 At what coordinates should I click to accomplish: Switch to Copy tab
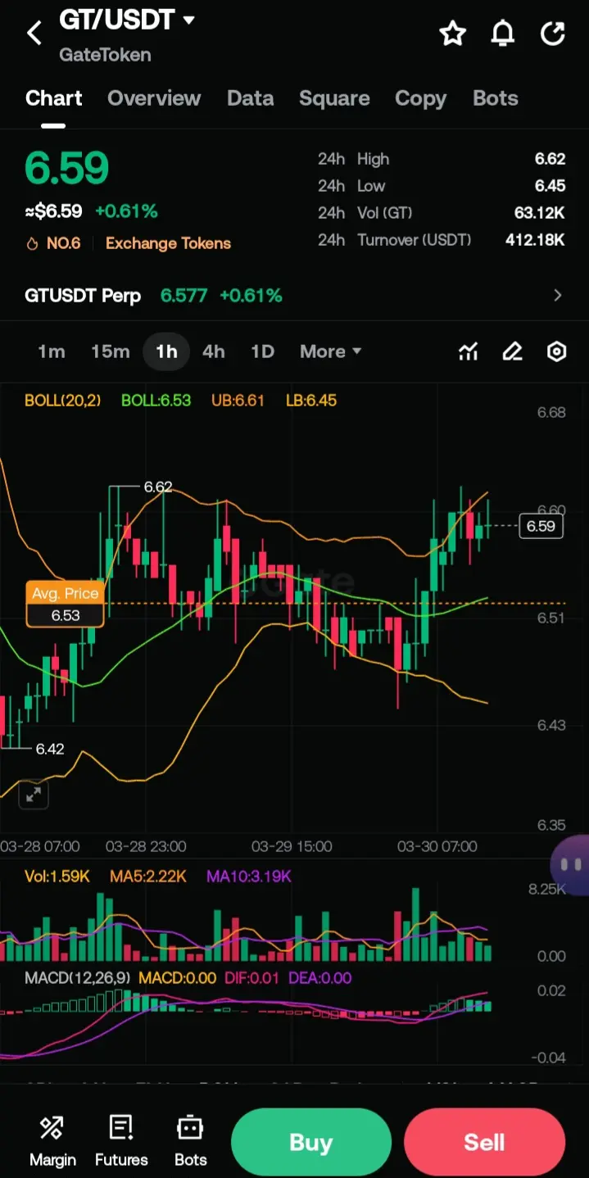pyautogui.click(x=420, y=98)
